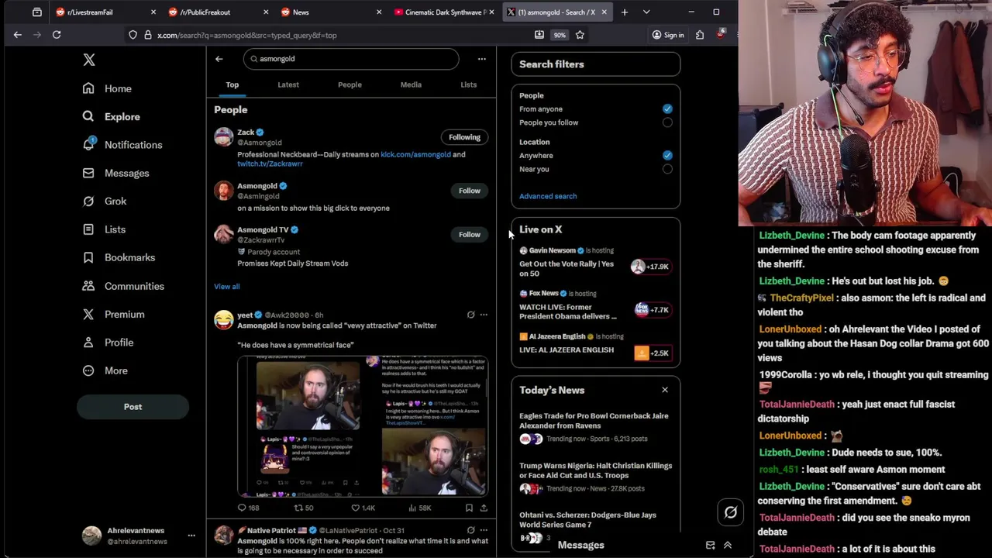The height and width of the screenshot is (558, 992).
Task: Open the browser tab list dropdown
Action: click(x=646, y=12)
